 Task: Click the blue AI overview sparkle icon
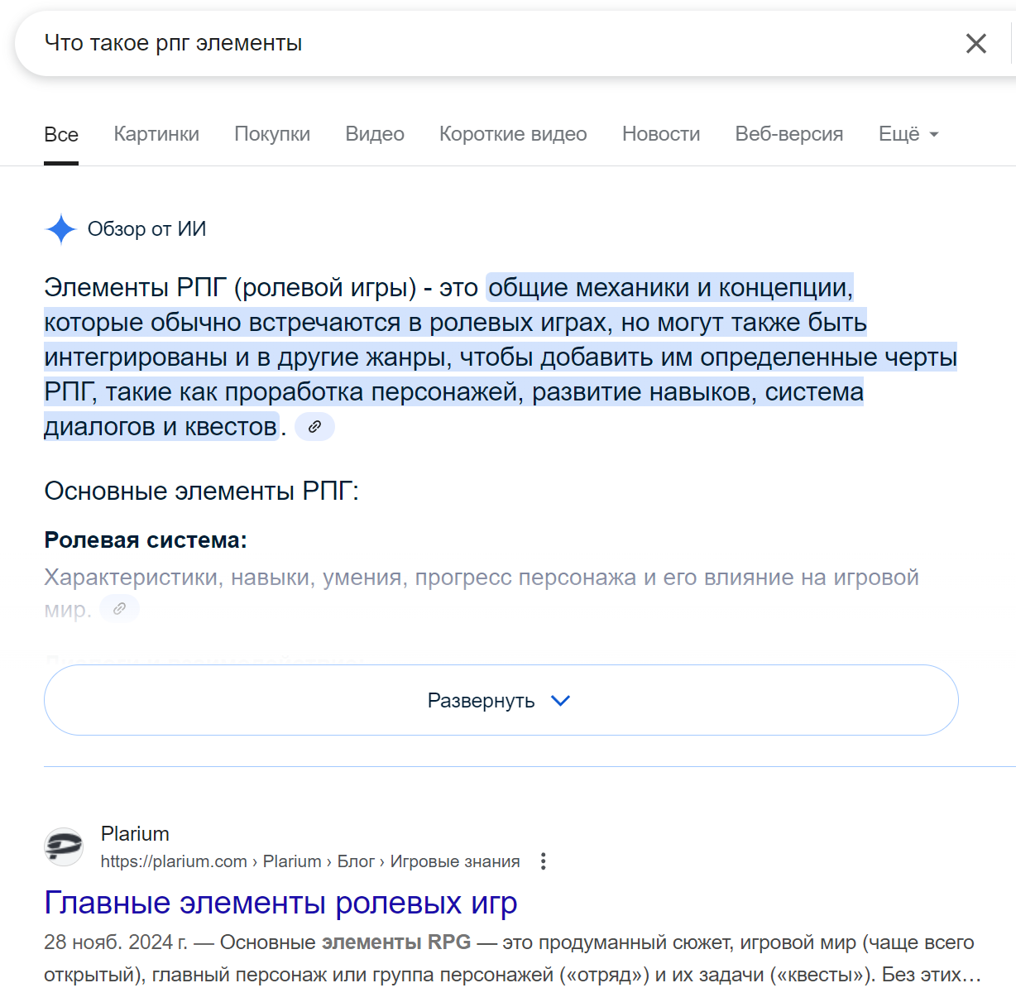click(61, 229)
